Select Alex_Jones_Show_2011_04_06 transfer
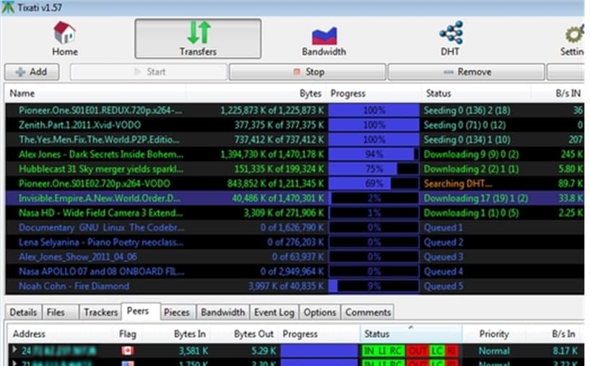The image size is (590, 366). (x=295, y=257)
